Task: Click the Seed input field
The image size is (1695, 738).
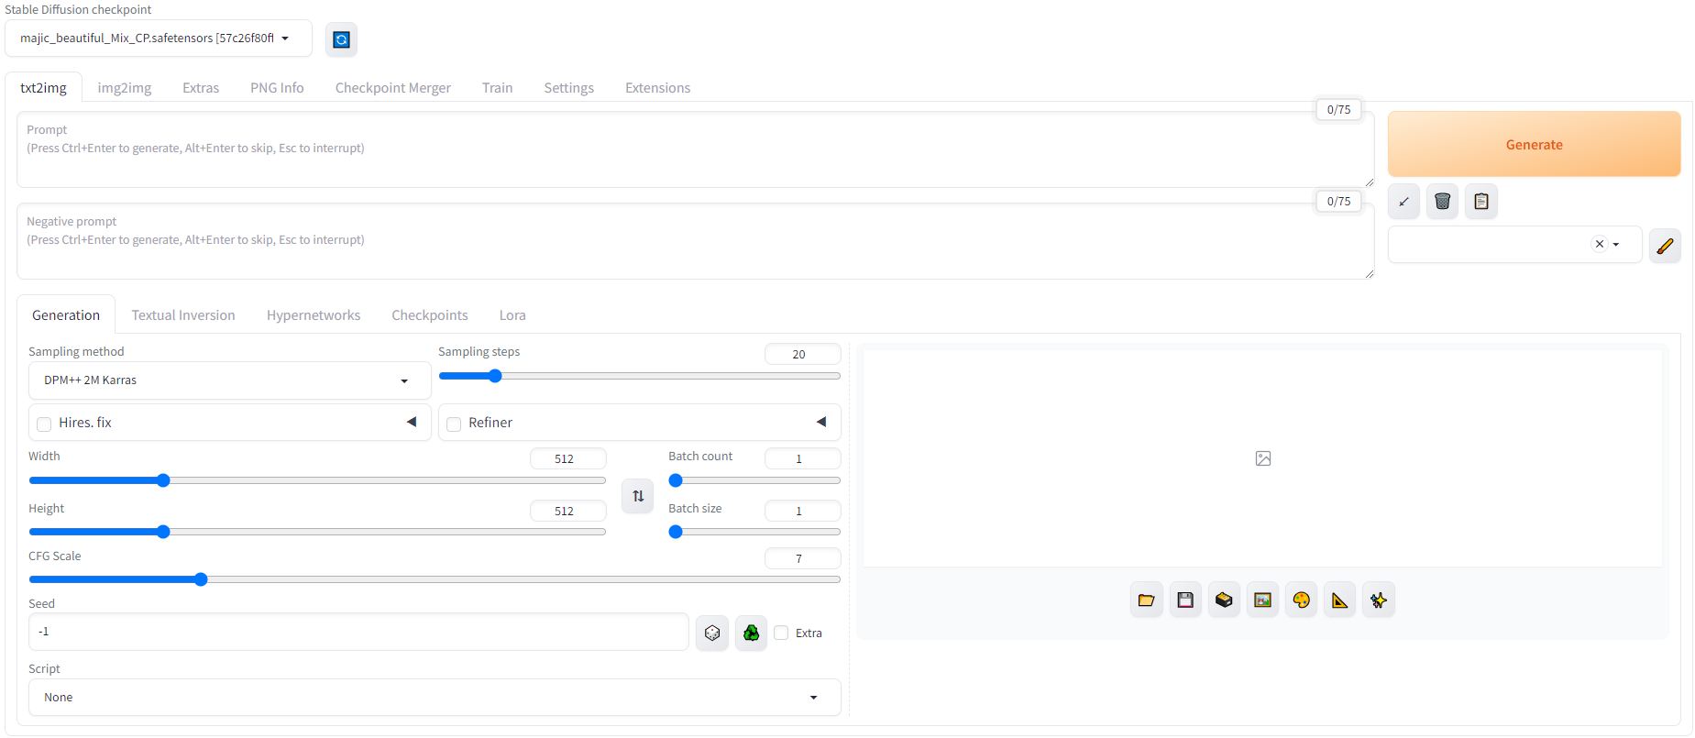Action: 358,632
